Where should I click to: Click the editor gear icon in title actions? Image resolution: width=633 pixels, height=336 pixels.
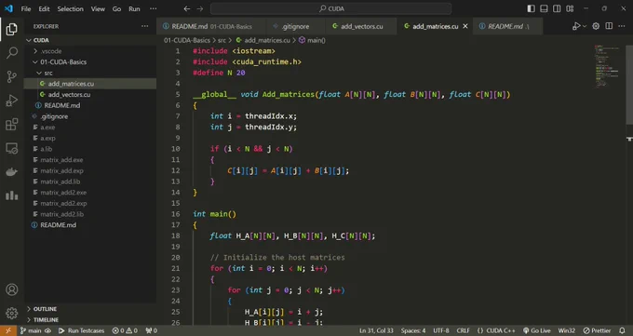[x=596, y=26]
